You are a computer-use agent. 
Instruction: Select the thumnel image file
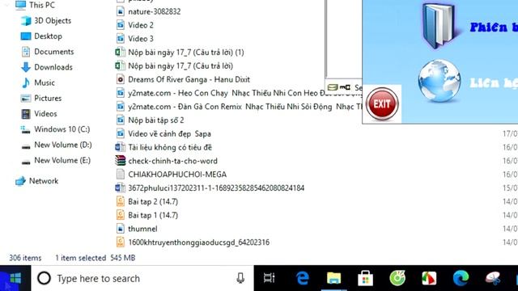coord(142,229)
